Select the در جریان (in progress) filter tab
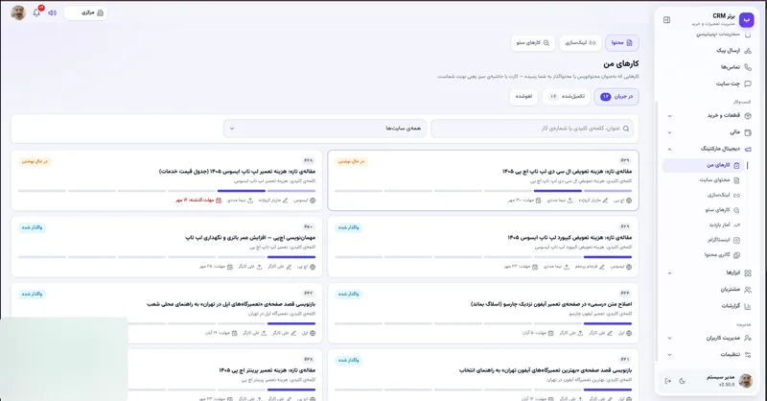The image size is (767, 401). click(x=616, y=97)
